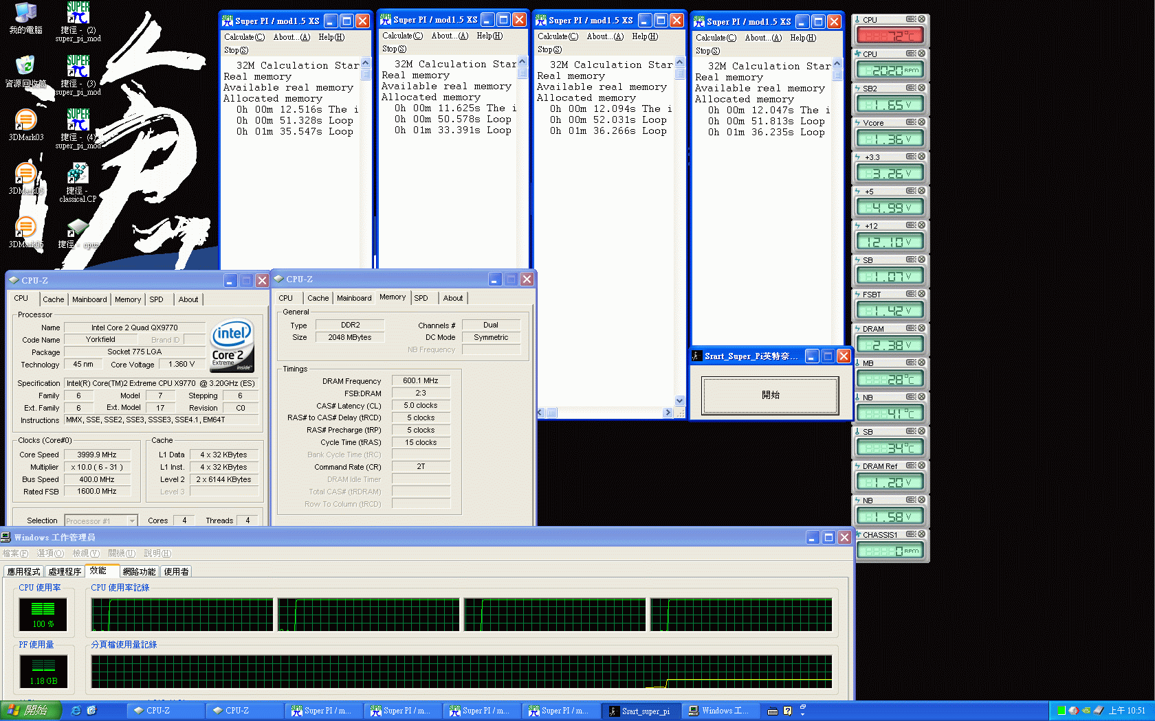
Task: Click horizontal scrollbar right arrow in Super PI 12.094s window
Action: 668,413
